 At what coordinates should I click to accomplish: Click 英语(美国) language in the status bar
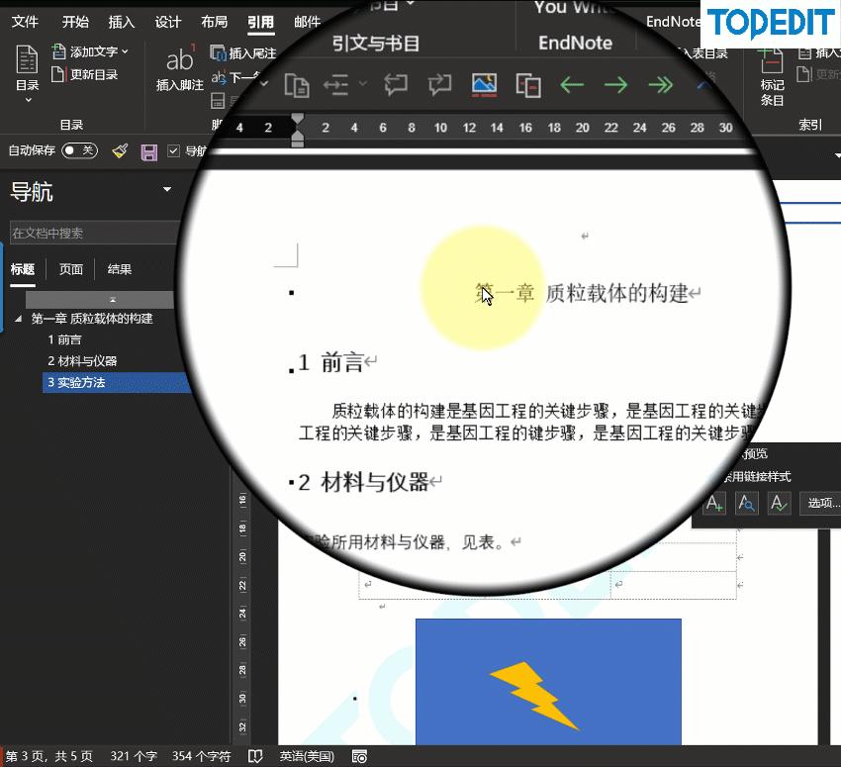point(306,755)
